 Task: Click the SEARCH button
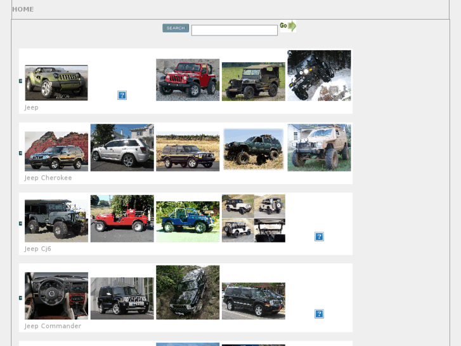[176, 28]
